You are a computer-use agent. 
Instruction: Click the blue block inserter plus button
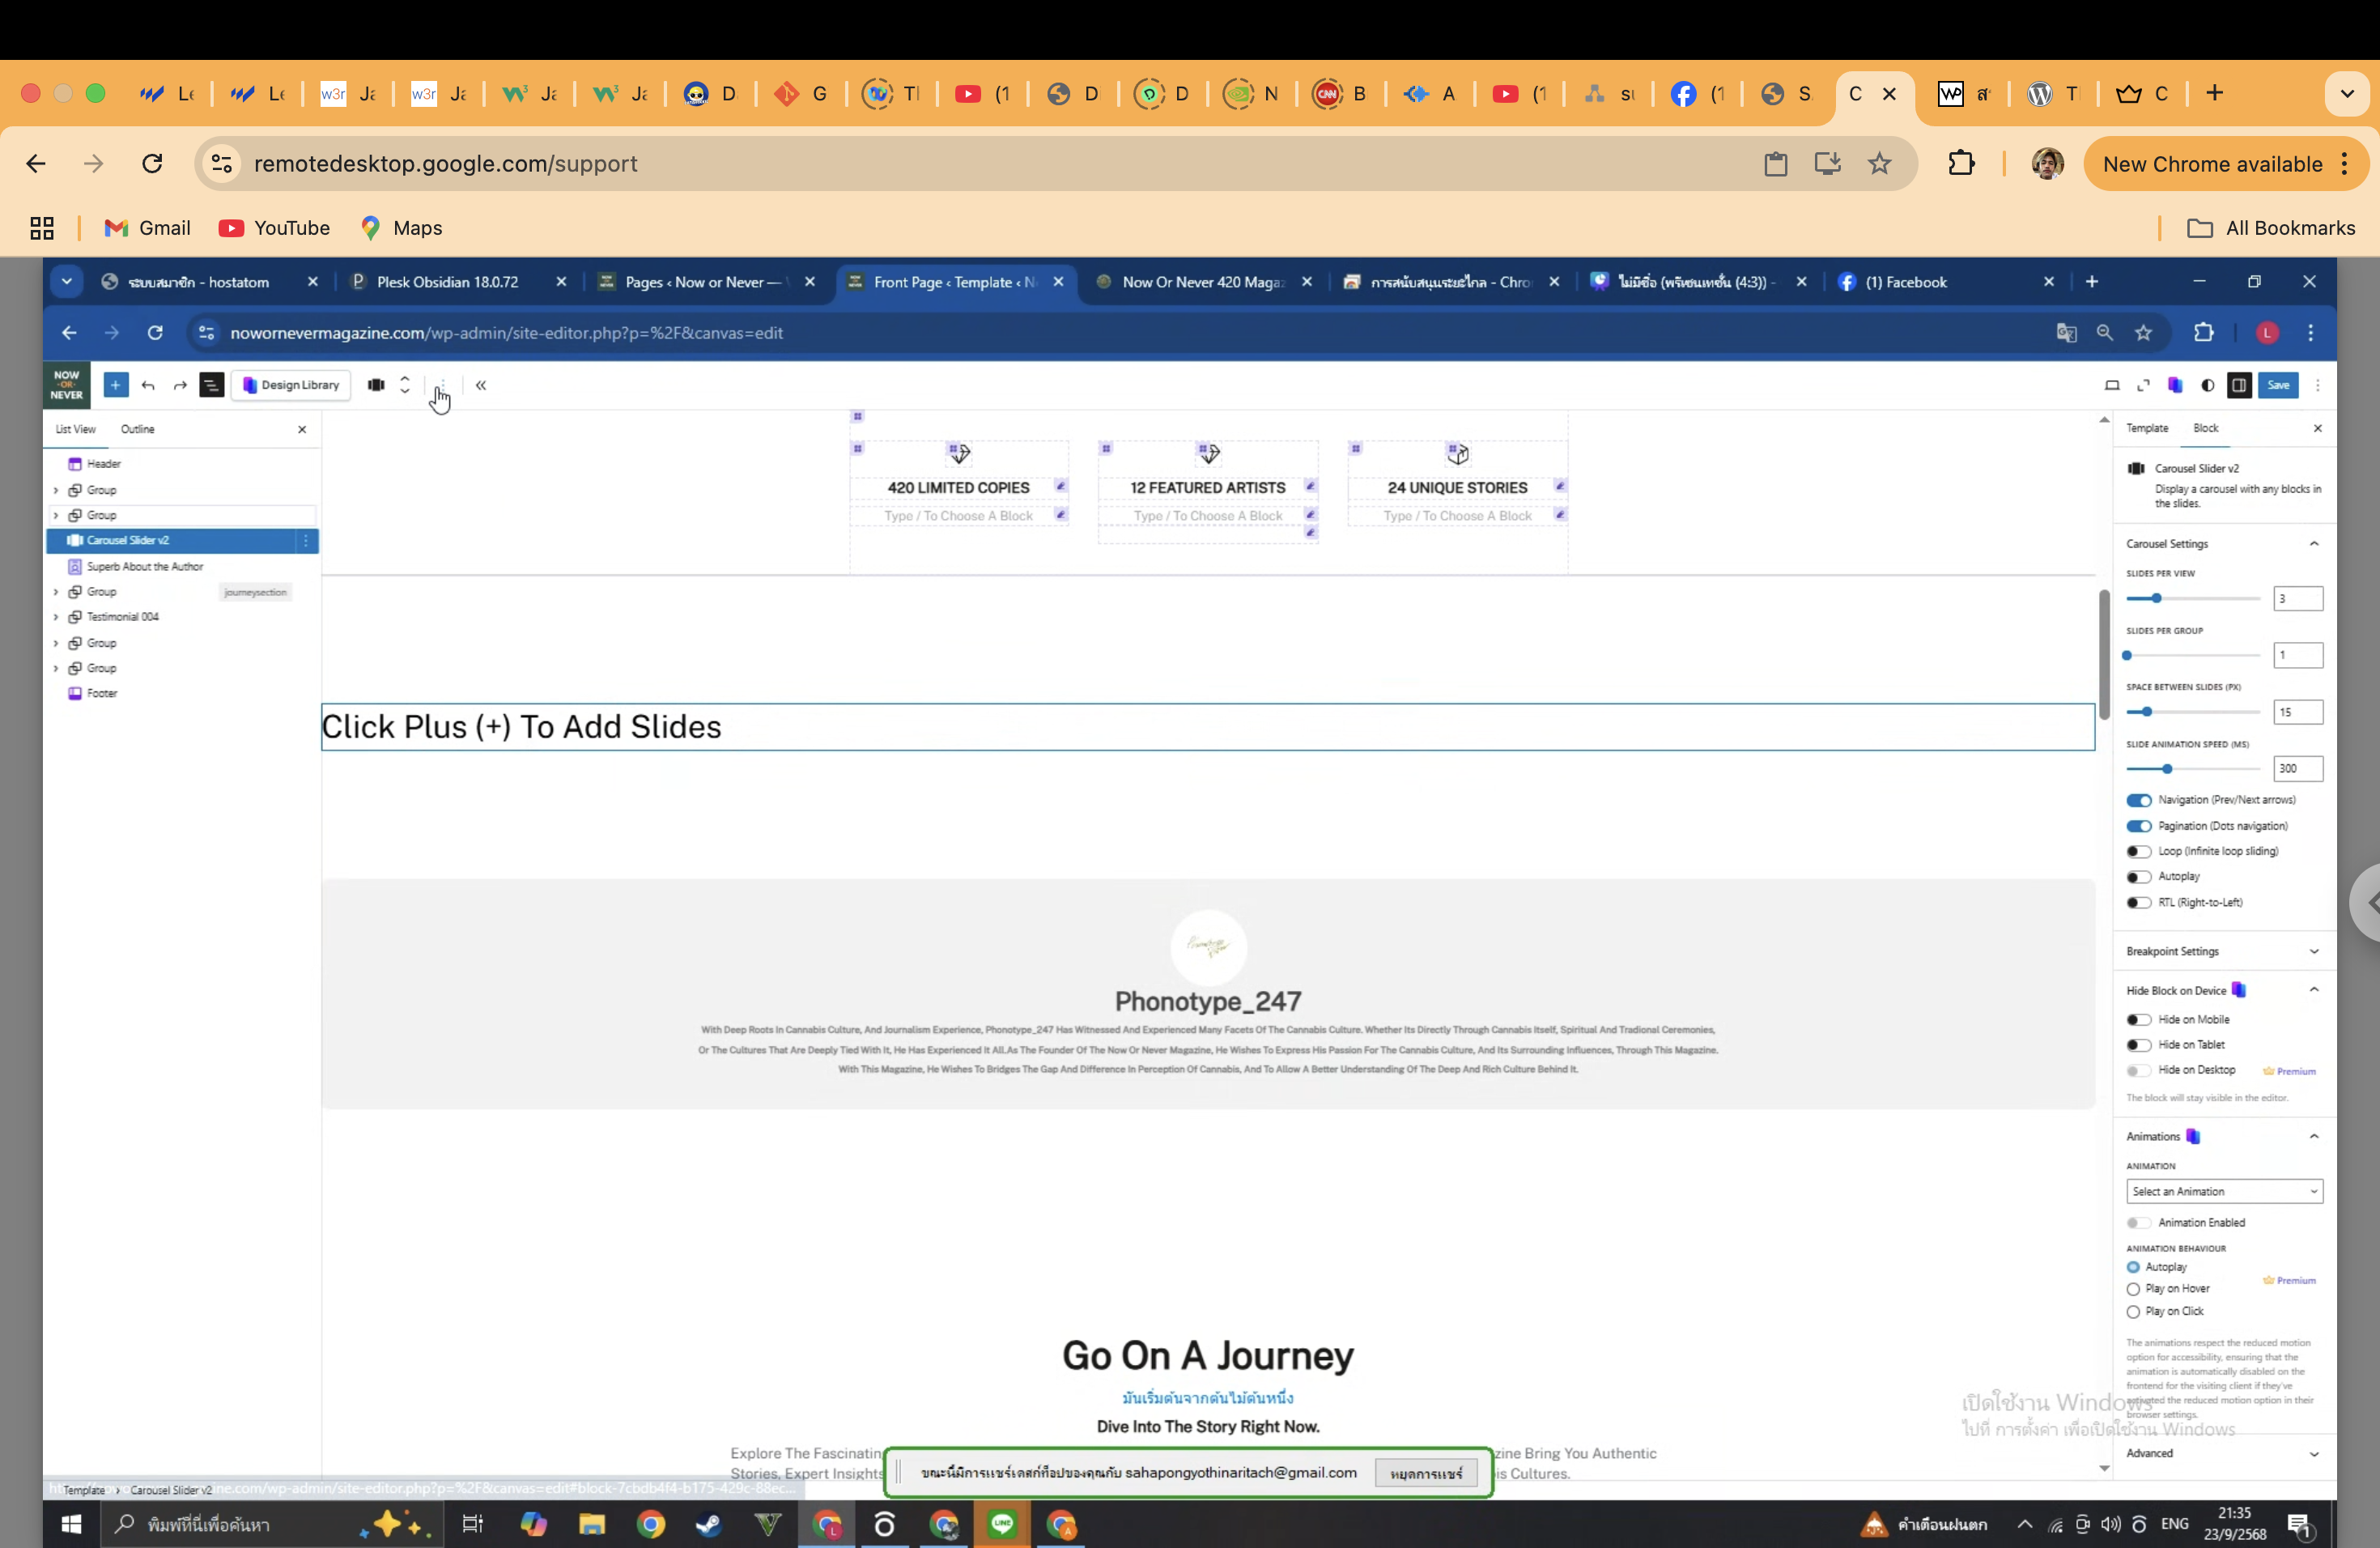(116, 385)
